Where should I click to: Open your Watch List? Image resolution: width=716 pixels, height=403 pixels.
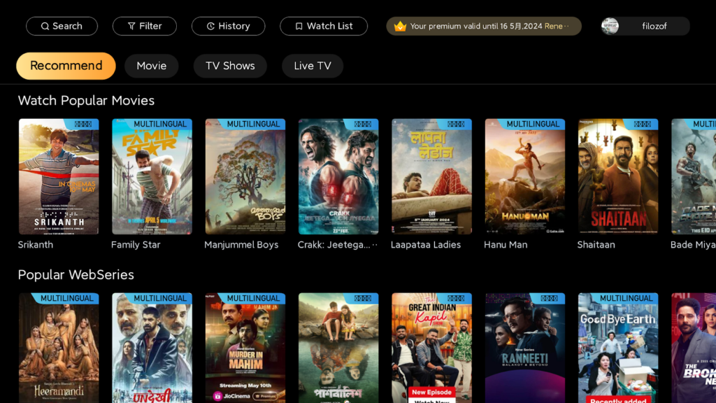[323, 26]
